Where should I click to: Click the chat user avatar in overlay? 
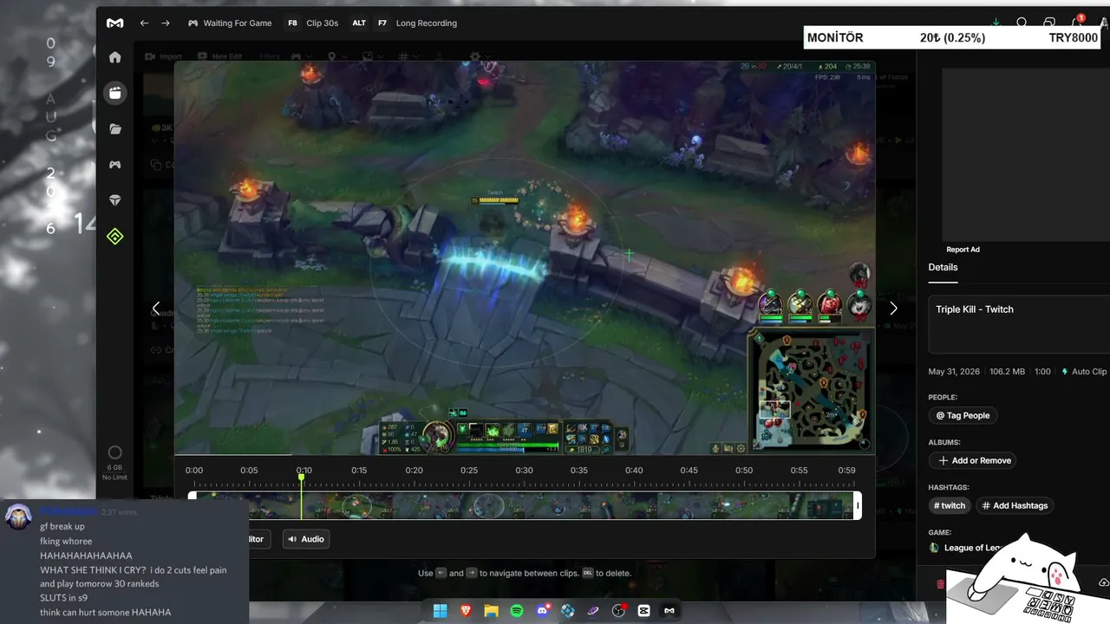pyautogui.click(x=19, y=517)
